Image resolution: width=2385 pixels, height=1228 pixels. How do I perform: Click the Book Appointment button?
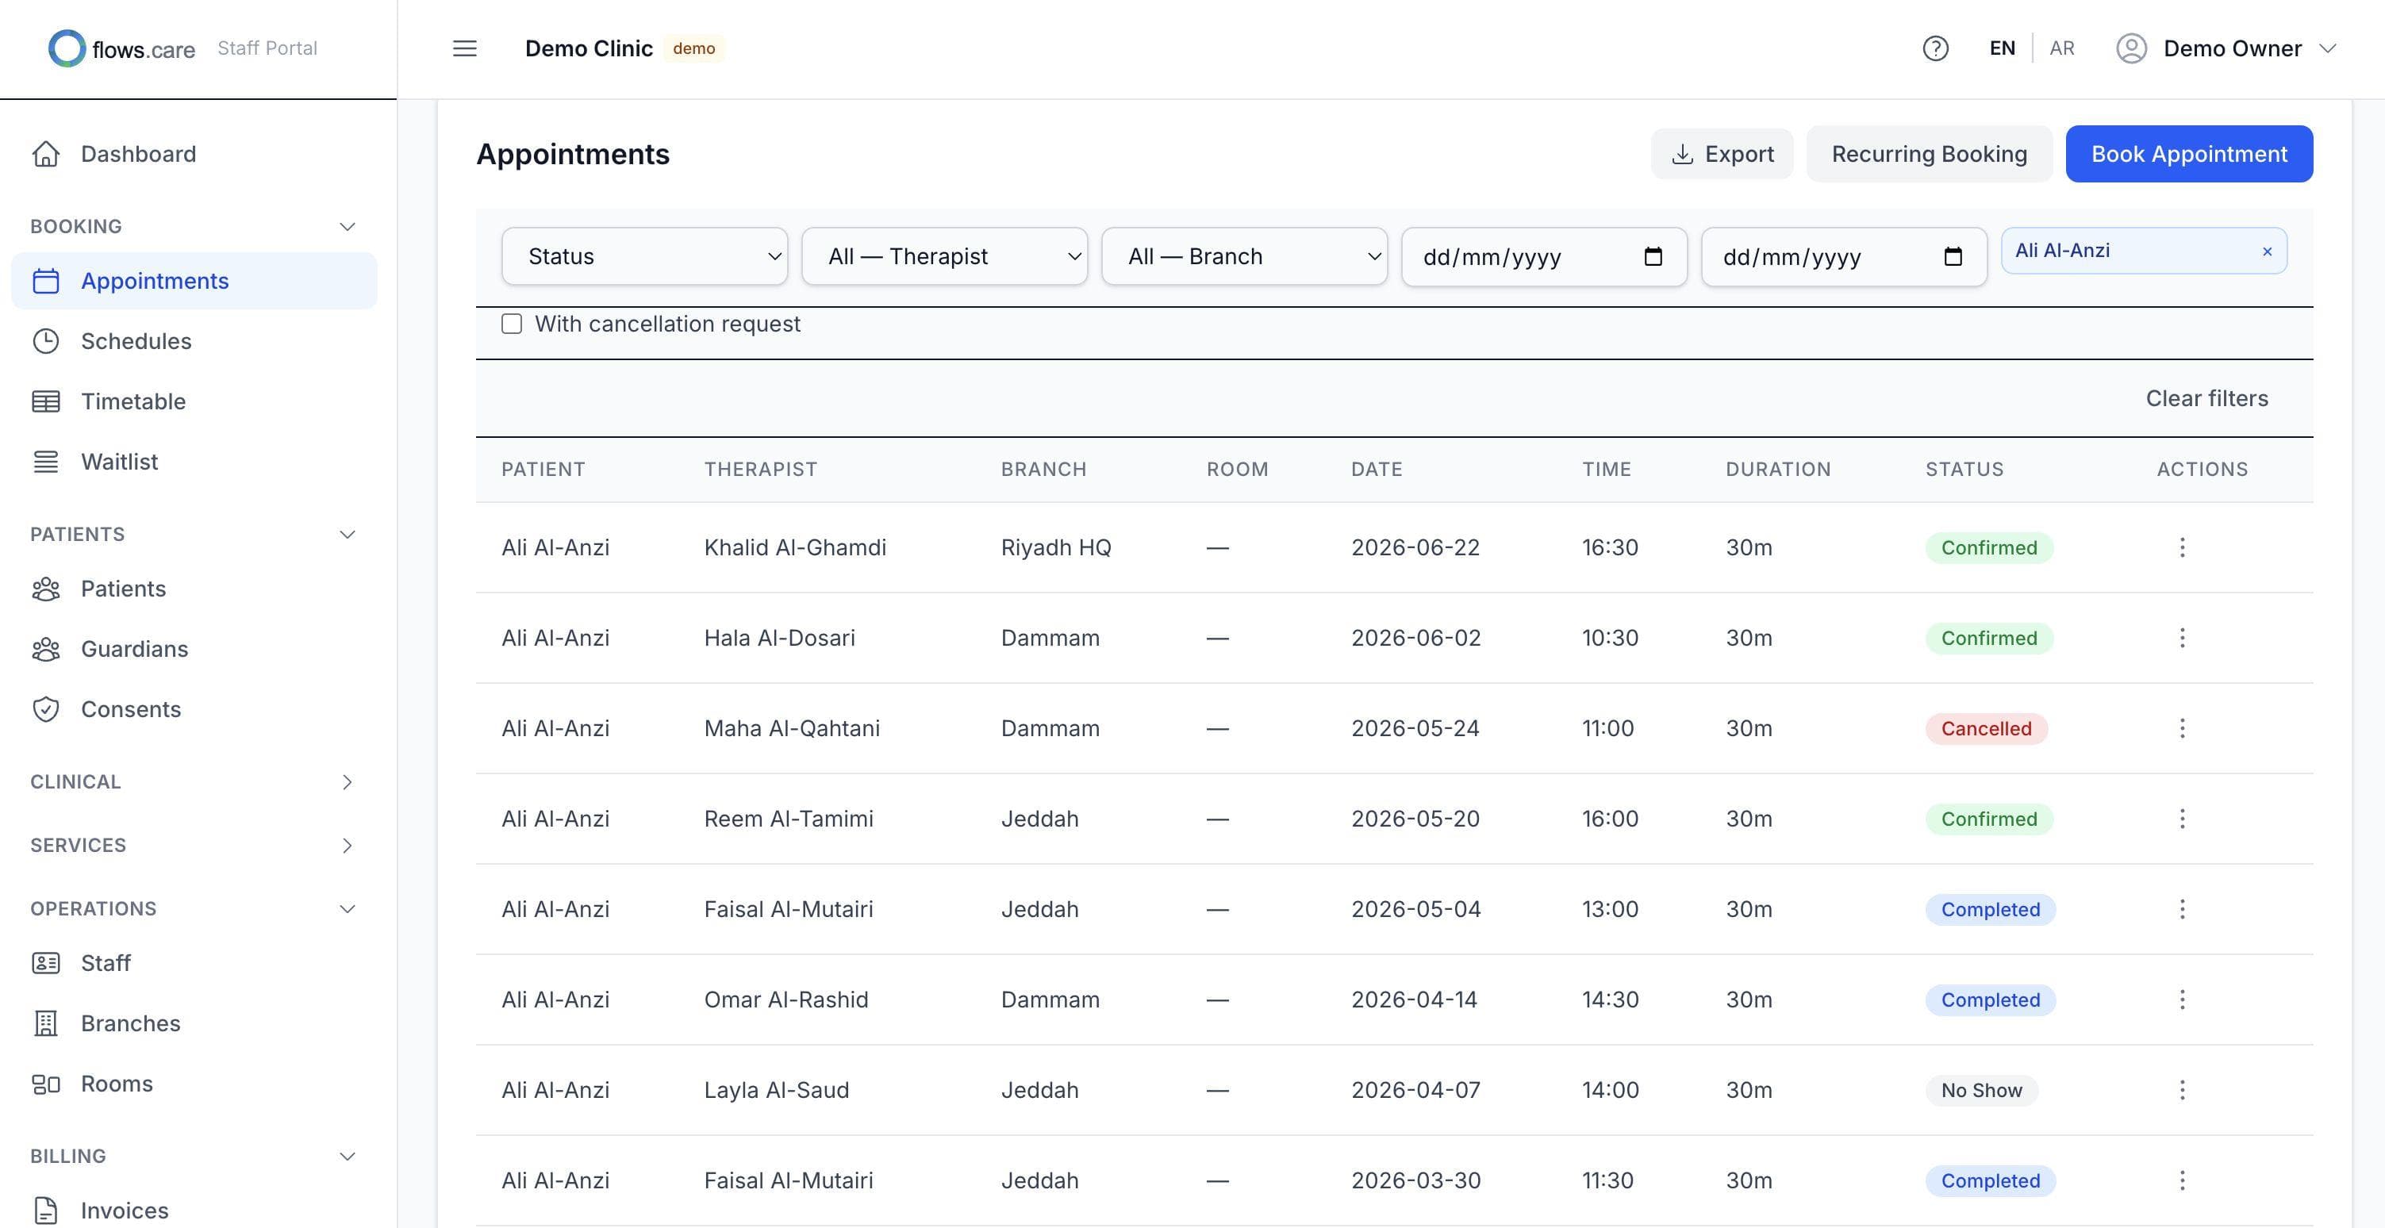point(2189,154)
